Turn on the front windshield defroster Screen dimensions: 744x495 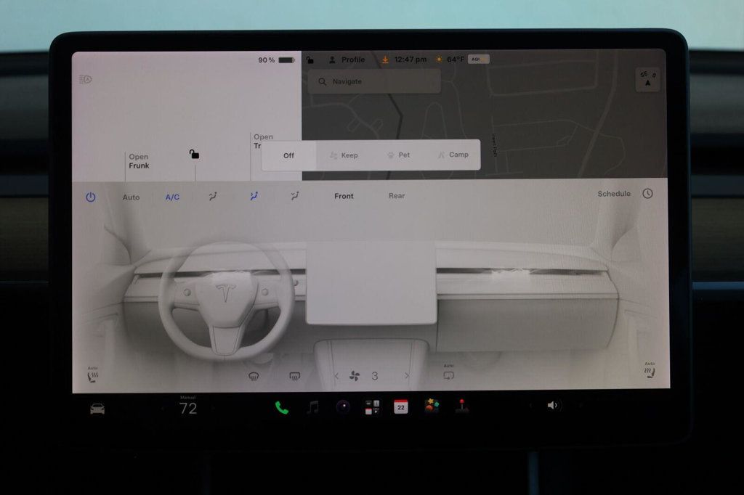point(254,377)
